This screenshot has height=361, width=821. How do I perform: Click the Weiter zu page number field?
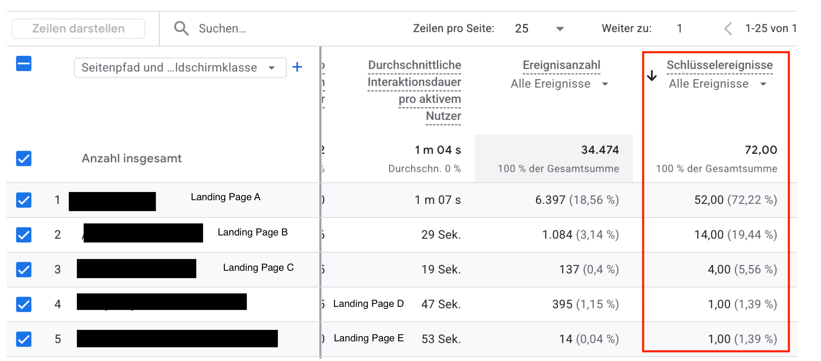pos(680,28)
